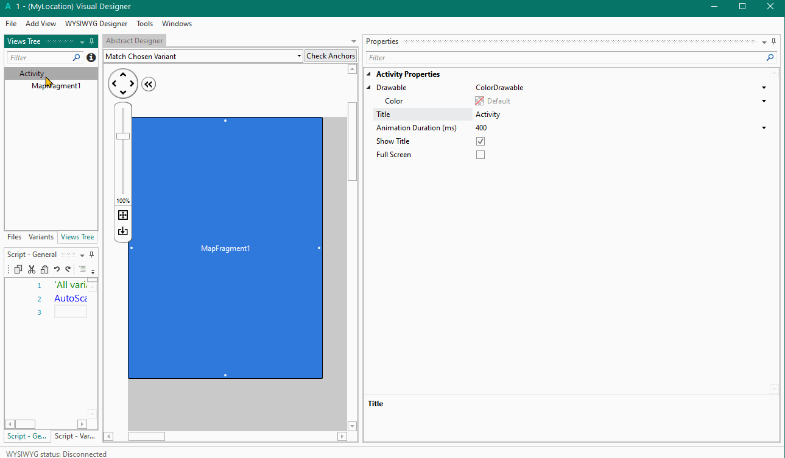Screen dimensions: 785x458
Task: Collapse the Drawable property group
Action: point(369,88)
